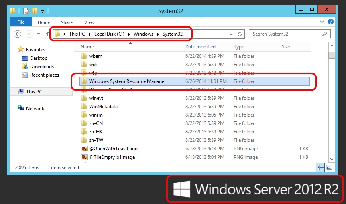Viewport: 346px width, 204px height.
Task: Refresh the System32 folder view
Action: (240, 34)
